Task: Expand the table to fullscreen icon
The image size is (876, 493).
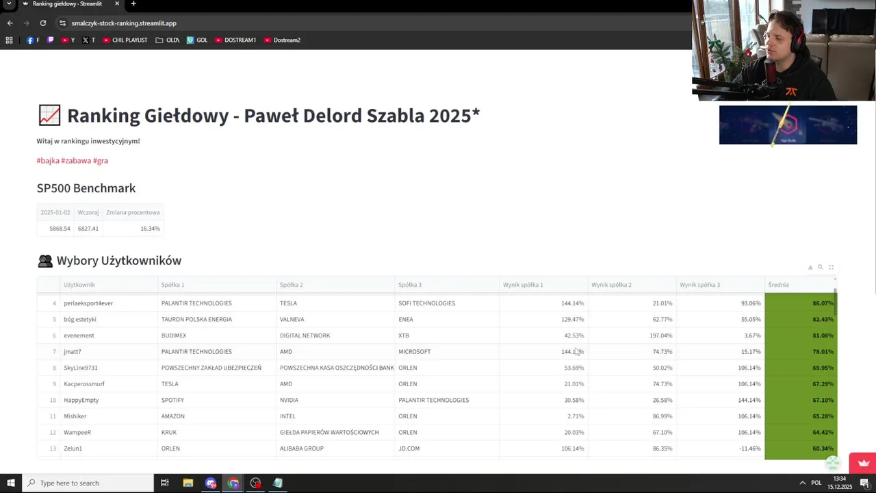Action: click(831, 267)
